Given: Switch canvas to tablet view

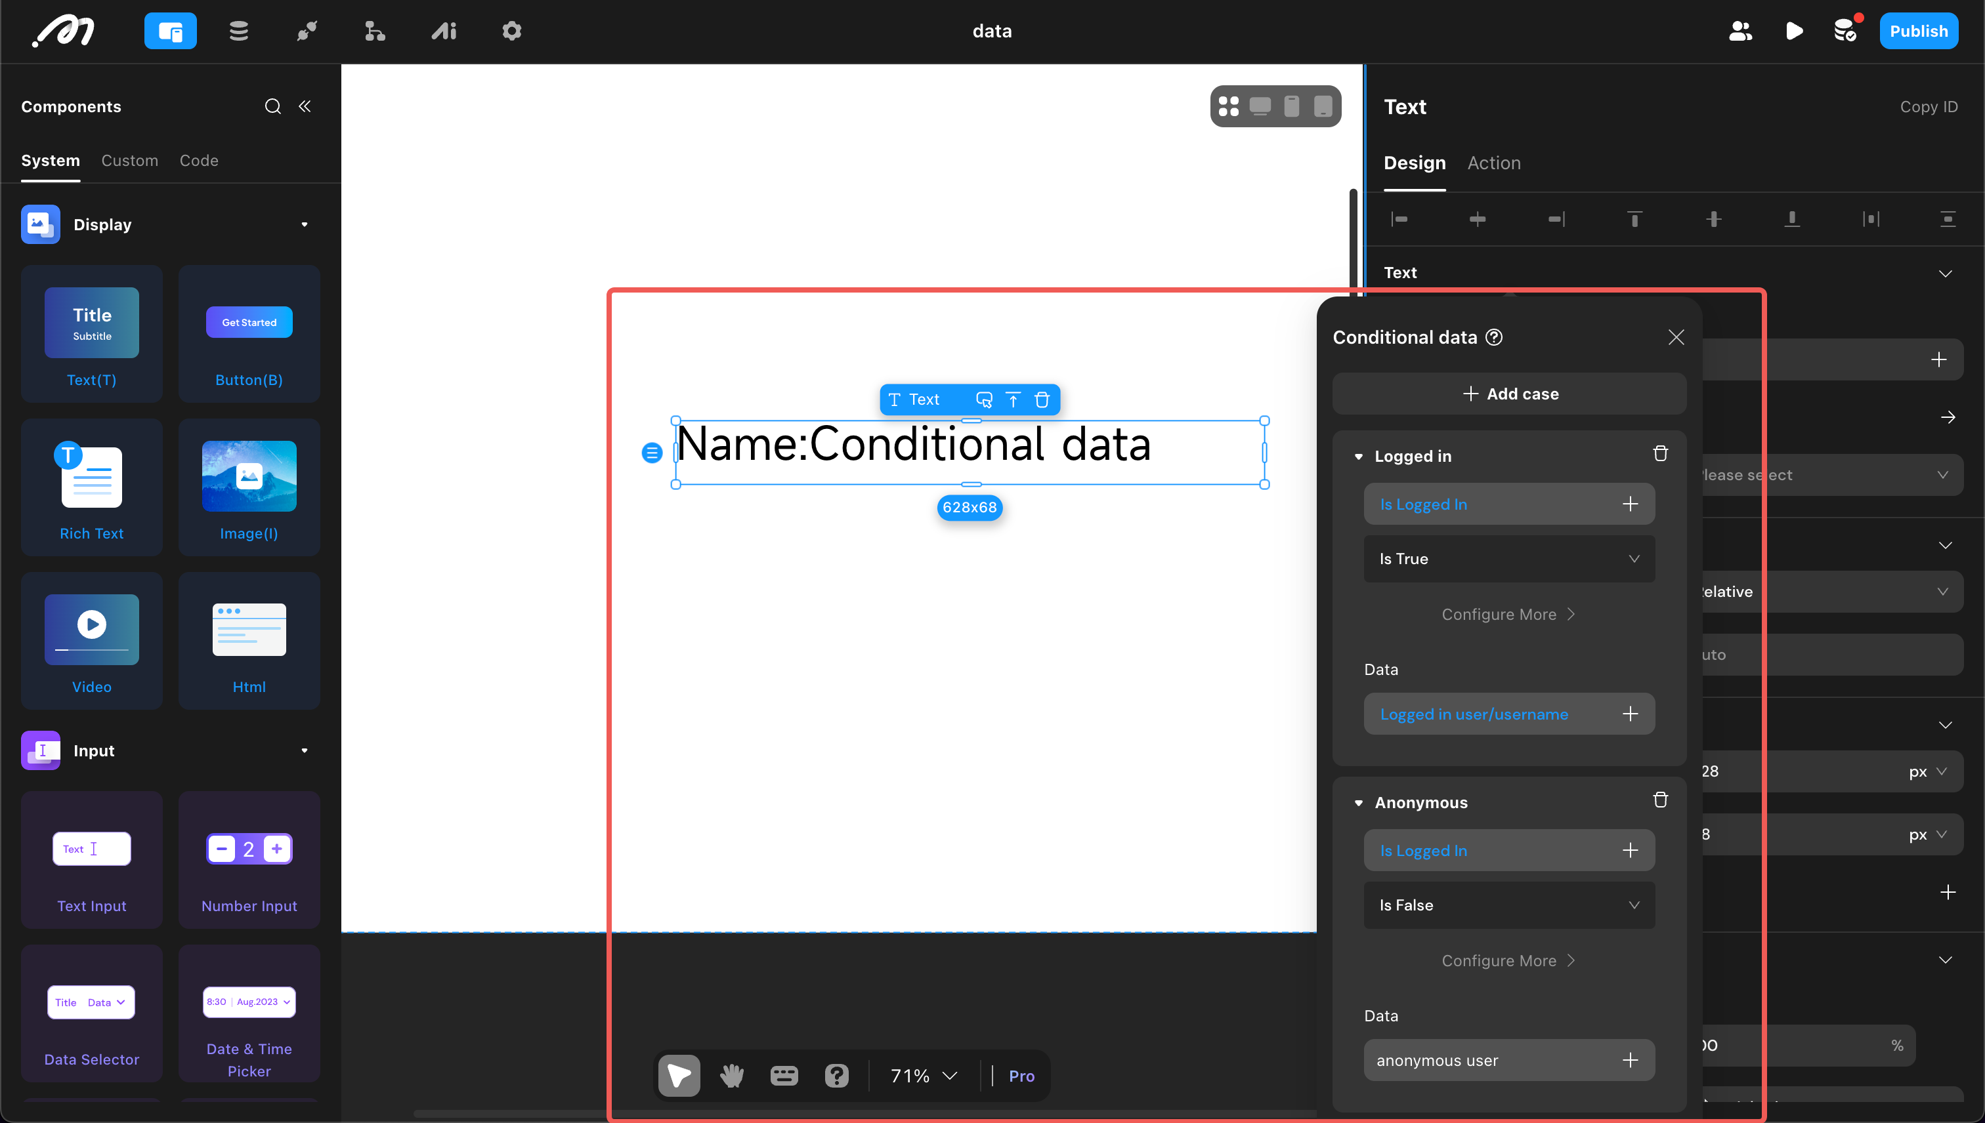Looking at the screenshot, I should tap(1323, 106).
